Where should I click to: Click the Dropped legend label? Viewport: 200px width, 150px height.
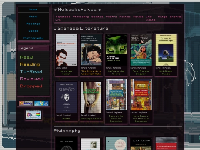(x=31, y=86)
